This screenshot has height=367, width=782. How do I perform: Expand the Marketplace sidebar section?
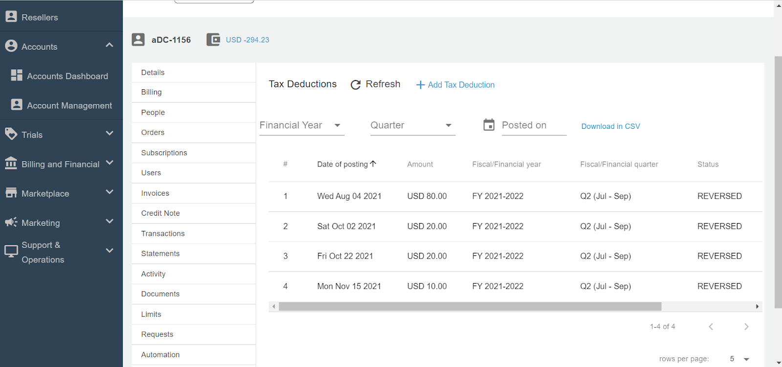(x=109, y=192)
